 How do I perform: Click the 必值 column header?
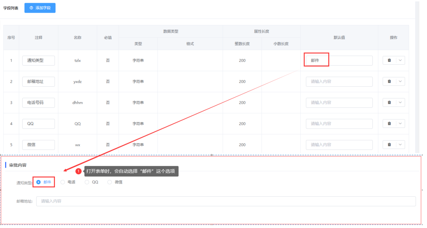108,38
